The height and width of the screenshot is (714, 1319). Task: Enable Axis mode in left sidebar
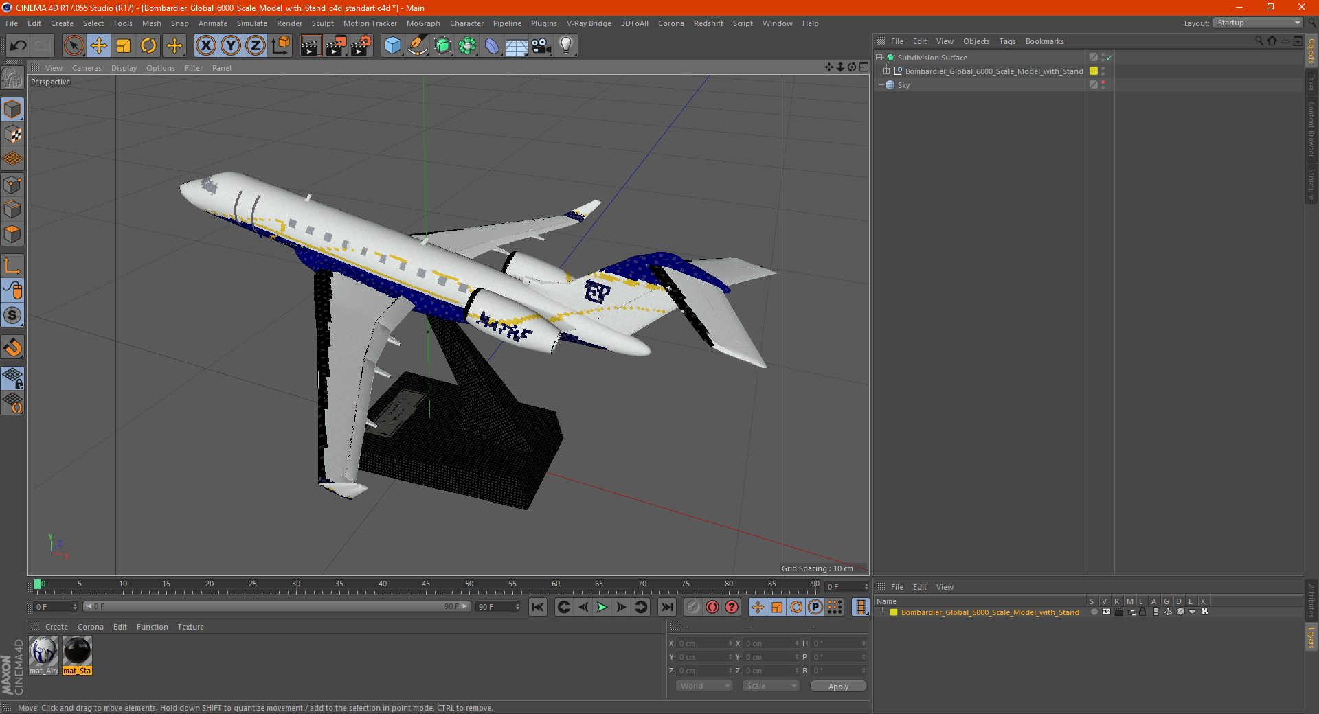pos(13,266)
